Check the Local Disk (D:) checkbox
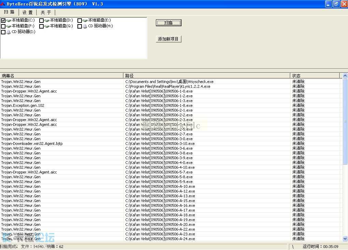The width and height of the screenshot is (348, 250). coord(41,20)
